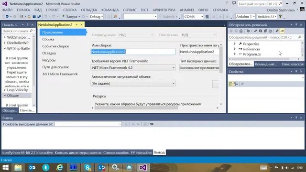
Task: Click the Open File folder icon
Action: pos(29,17)
